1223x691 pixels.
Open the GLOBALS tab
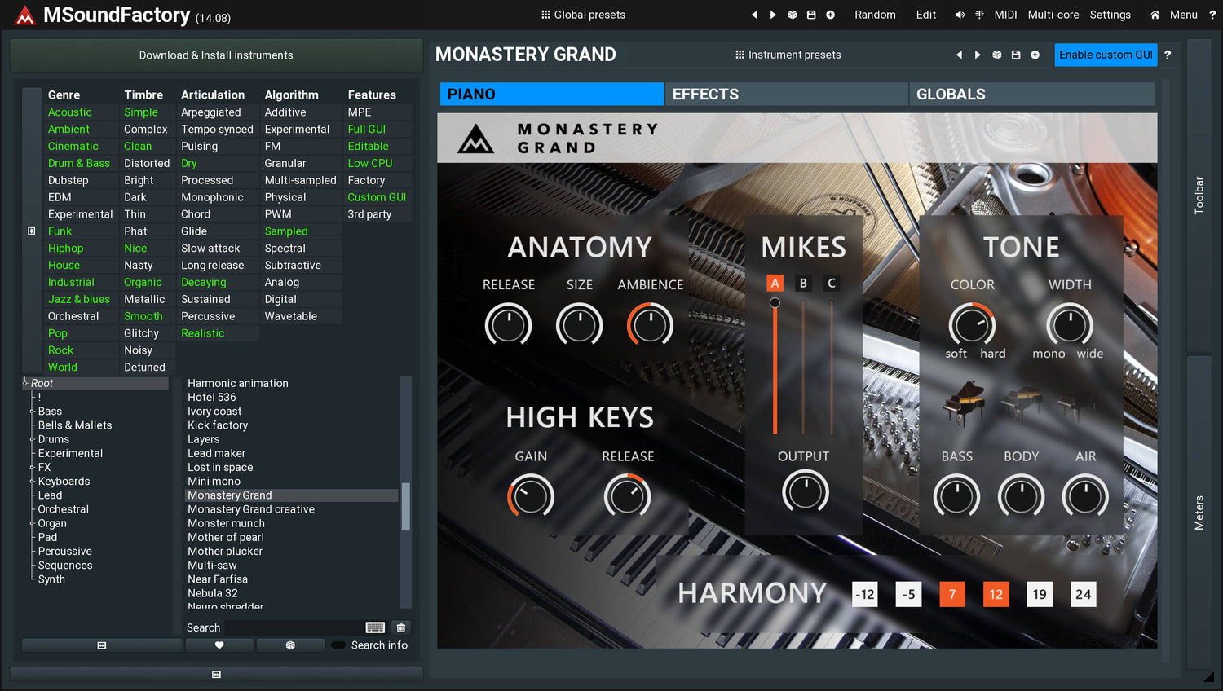tap(1031, 95)
